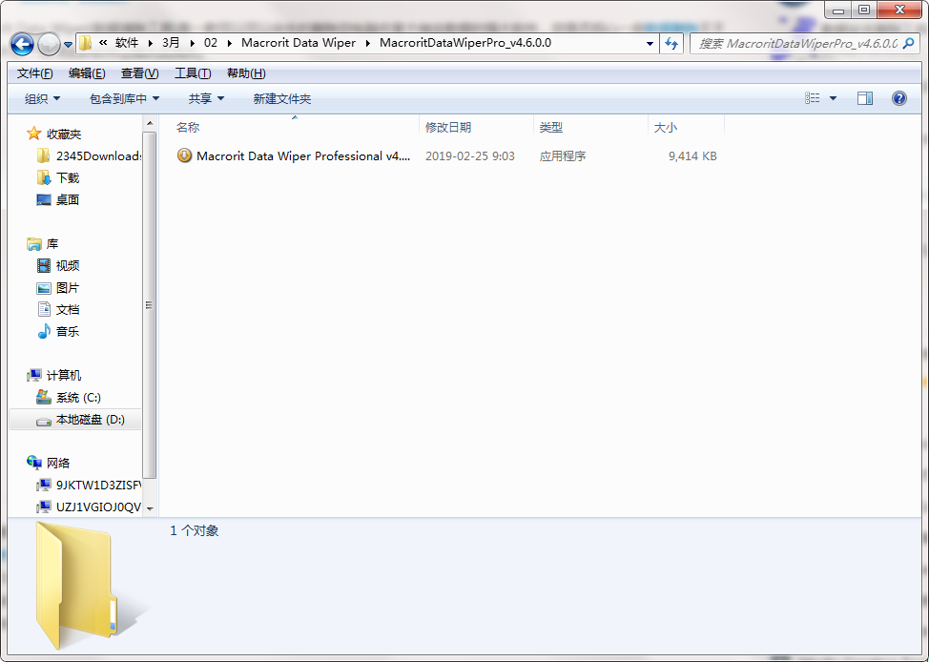The width and height of the screenshot is (929, 662).
Task: Click the 文档 library icon
Action: coord(44,309)
